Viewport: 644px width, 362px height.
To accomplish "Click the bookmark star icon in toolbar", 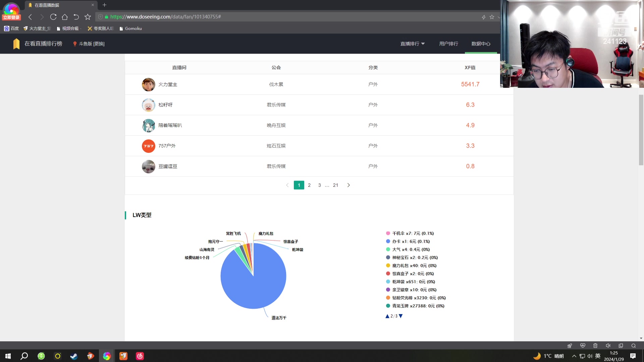I will (x=88, y=17).
